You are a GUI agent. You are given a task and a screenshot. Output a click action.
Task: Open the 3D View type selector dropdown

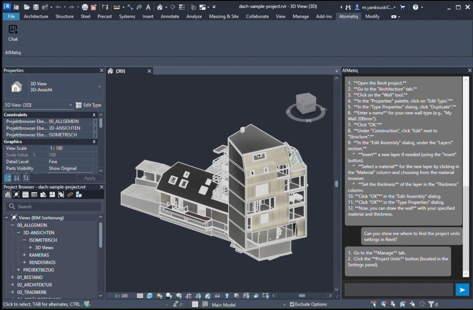point(99,87)
